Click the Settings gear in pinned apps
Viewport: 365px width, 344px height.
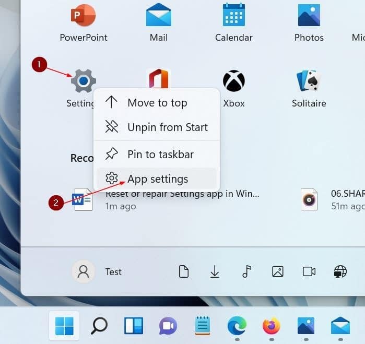tap(84, 81)
